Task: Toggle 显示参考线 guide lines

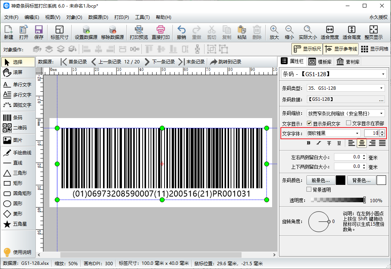Action: coord(341,49)
